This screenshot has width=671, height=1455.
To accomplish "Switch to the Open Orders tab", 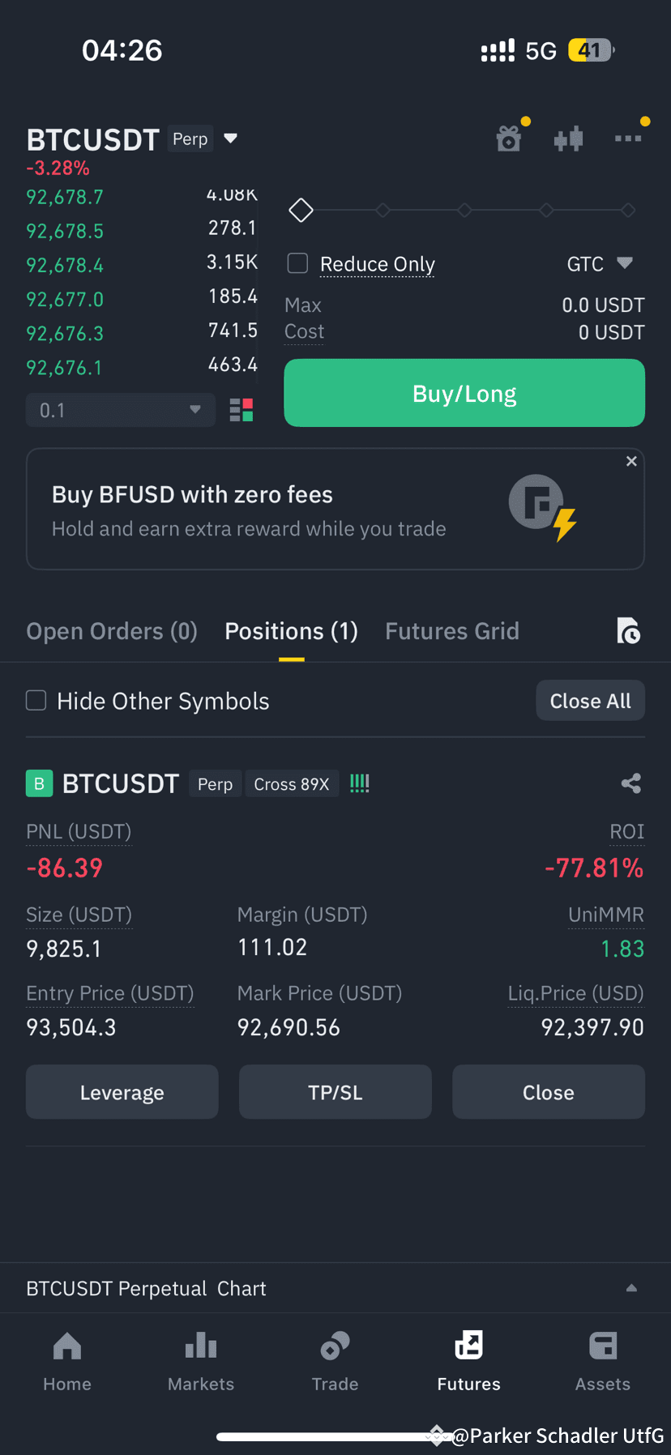I will 112,631.
